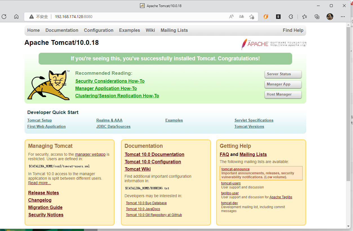Click the orange extension icon in toolbar

tap(266, 17)
